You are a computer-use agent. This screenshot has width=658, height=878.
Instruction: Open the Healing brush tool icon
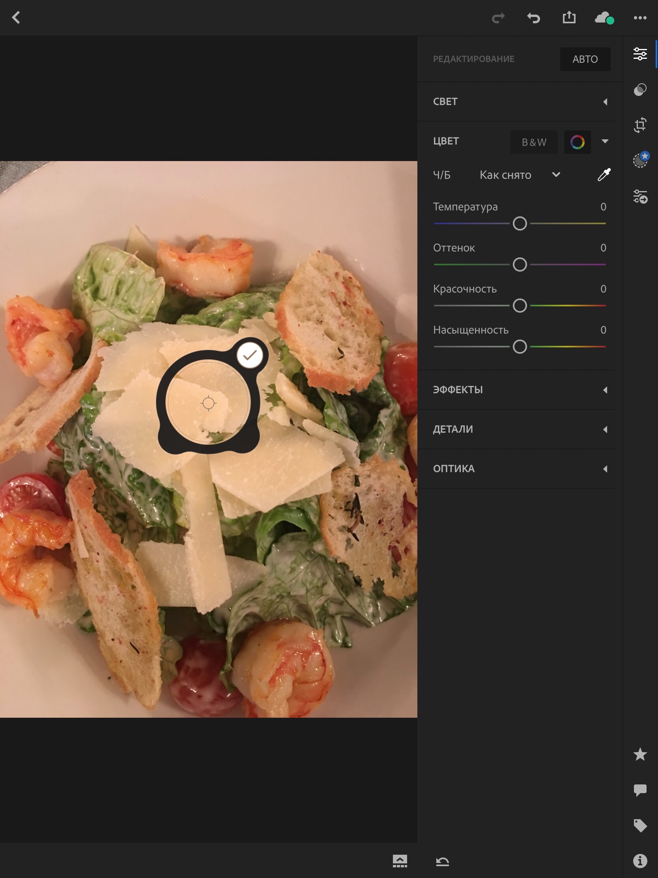[640, 90]
